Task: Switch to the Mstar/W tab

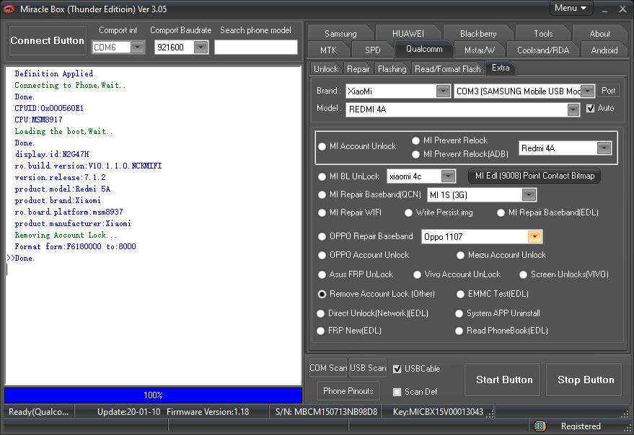Action: pos(479,50)
